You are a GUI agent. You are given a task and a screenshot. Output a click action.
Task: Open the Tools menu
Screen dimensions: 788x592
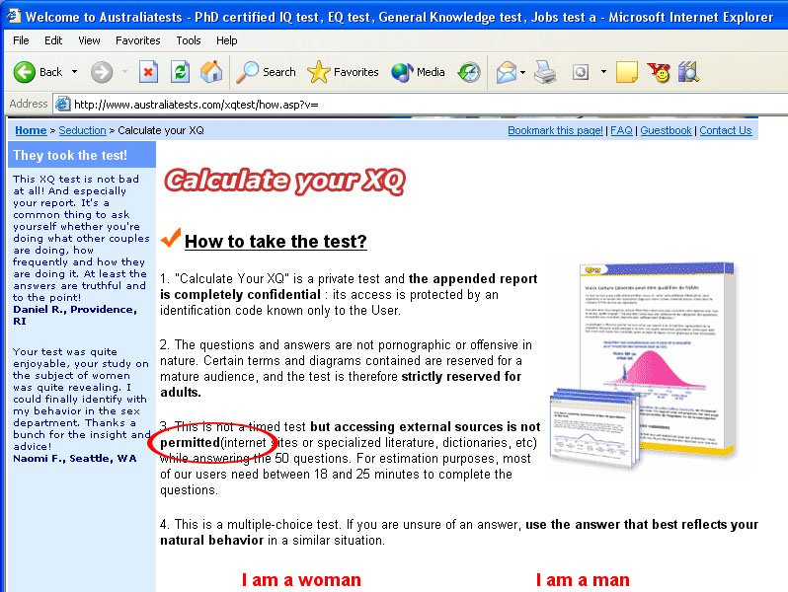click(x=189, y=40)
